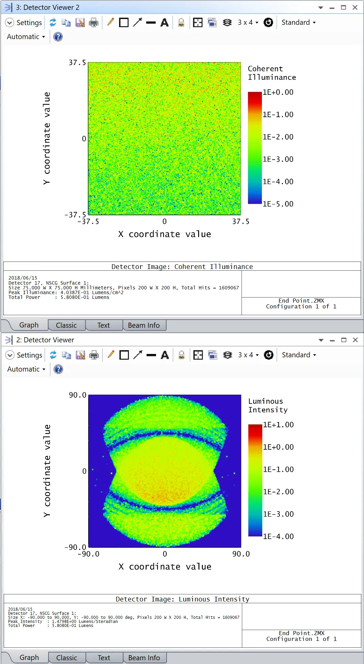Open help icon in top Detector Viewer

58,37
